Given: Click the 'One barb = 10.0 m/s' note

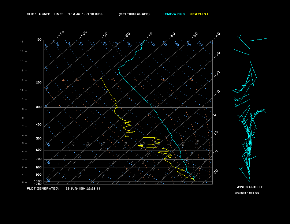Looking at the screenshot, I should 247,193.
